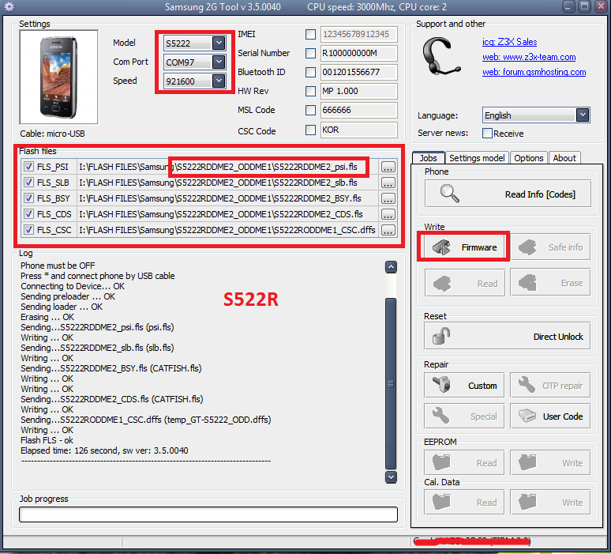This screenshot has width=611, height=554.
Task: Click the Bluetooth ID input field
Action: point(359,72)
